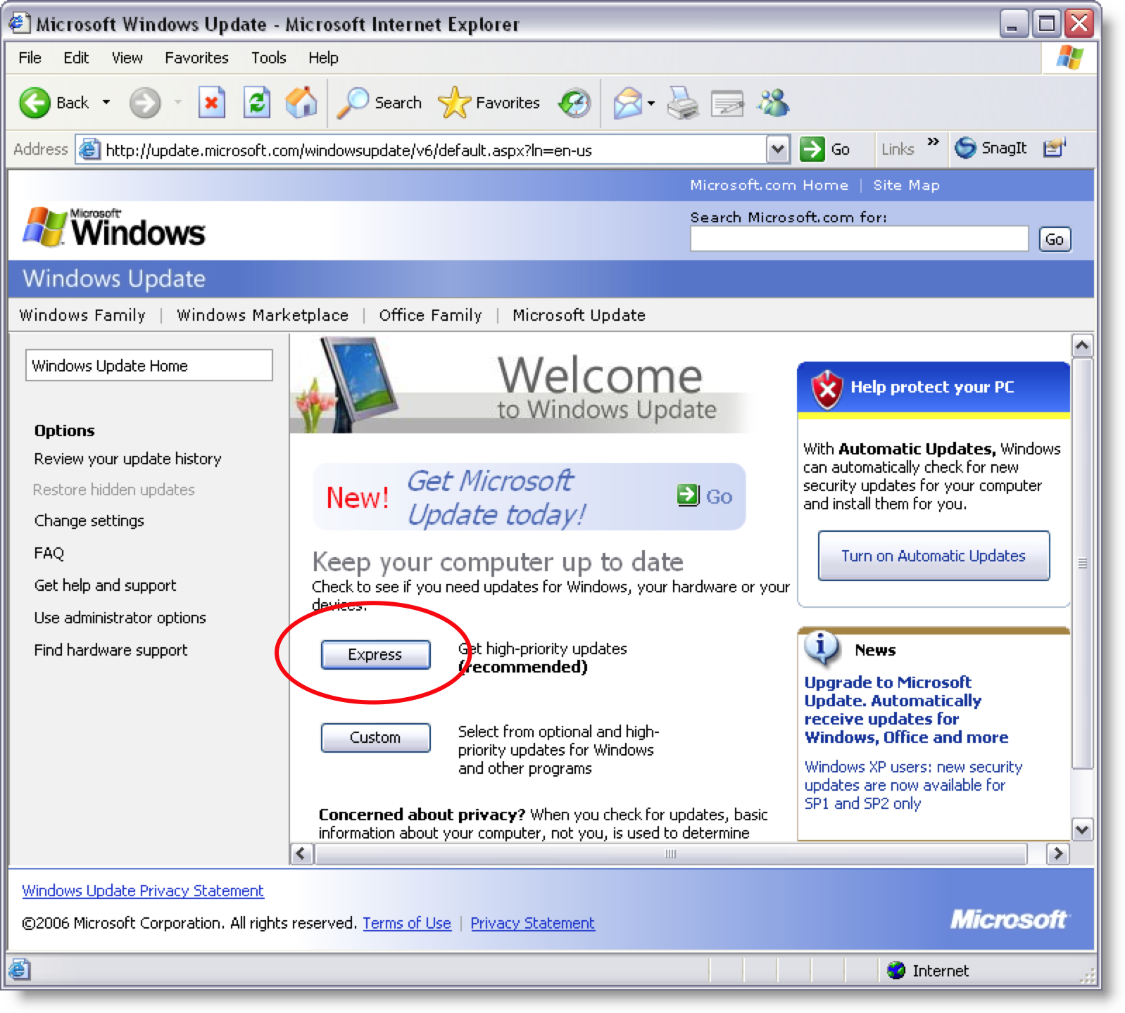
Task: Open the Site Map link
Action: (906, 185)
